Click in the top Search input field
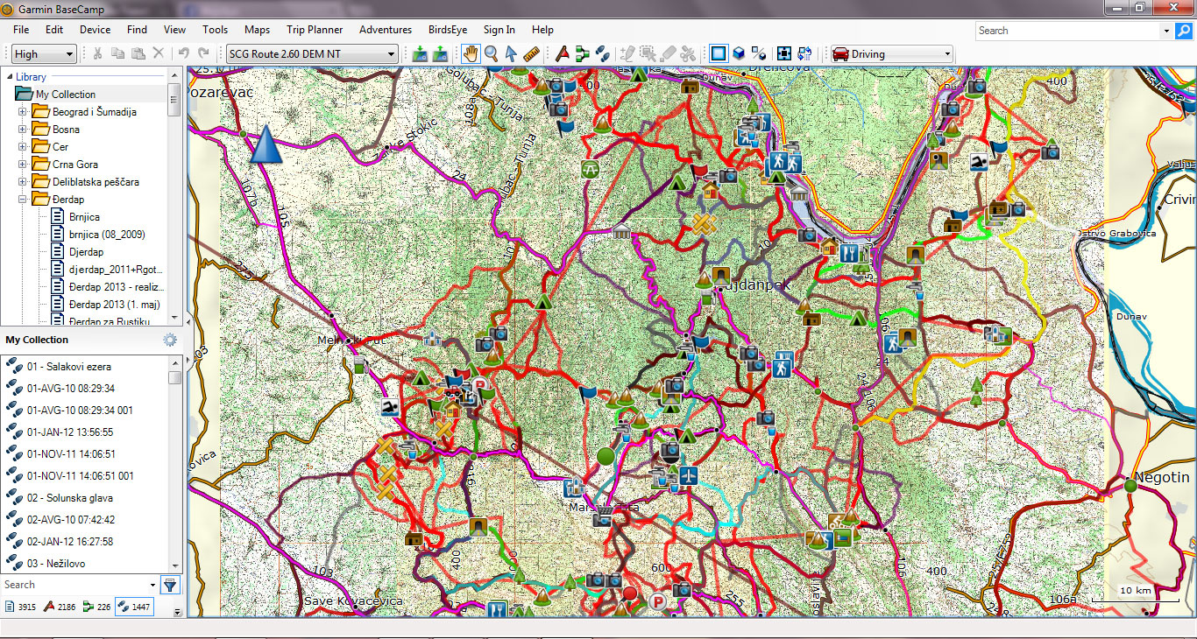The width and height of the screenshot is (1197, 639). [x=1067, y=31]
